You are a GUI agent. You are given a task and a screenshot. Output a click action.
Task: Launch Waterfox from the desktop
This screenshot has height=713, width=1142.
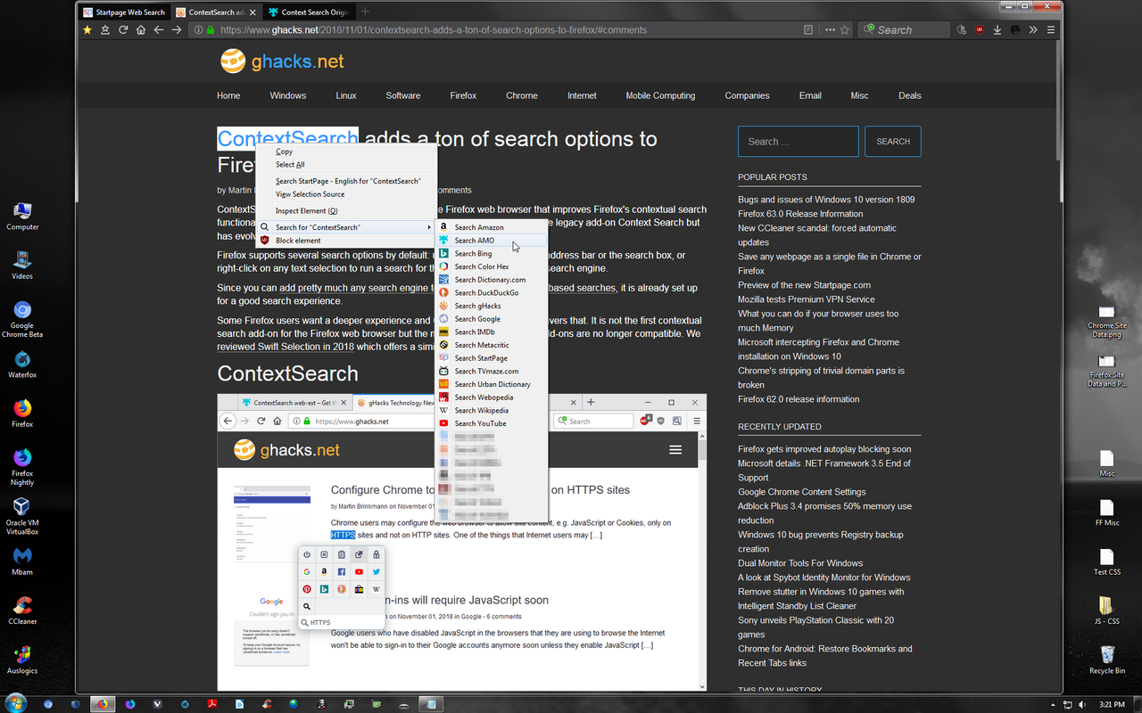[21, 361]
